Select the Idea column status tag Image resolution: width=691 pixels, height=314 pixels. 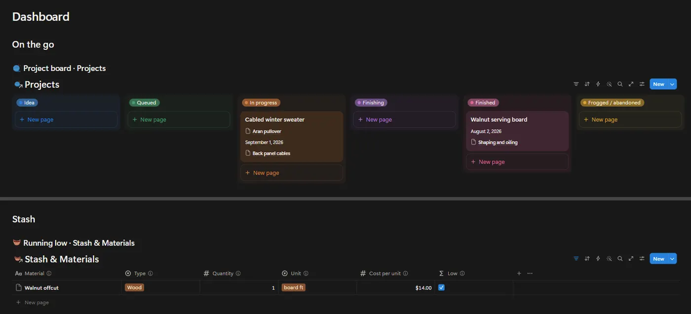[27, 103]
